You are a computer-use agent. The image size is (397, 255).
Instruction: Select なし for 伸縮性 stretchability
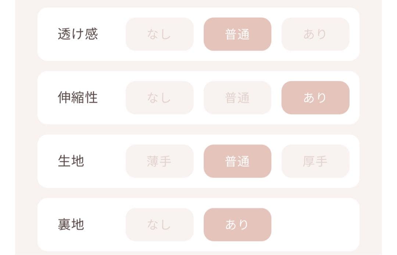pyautogui.click(x=159, y=98)
